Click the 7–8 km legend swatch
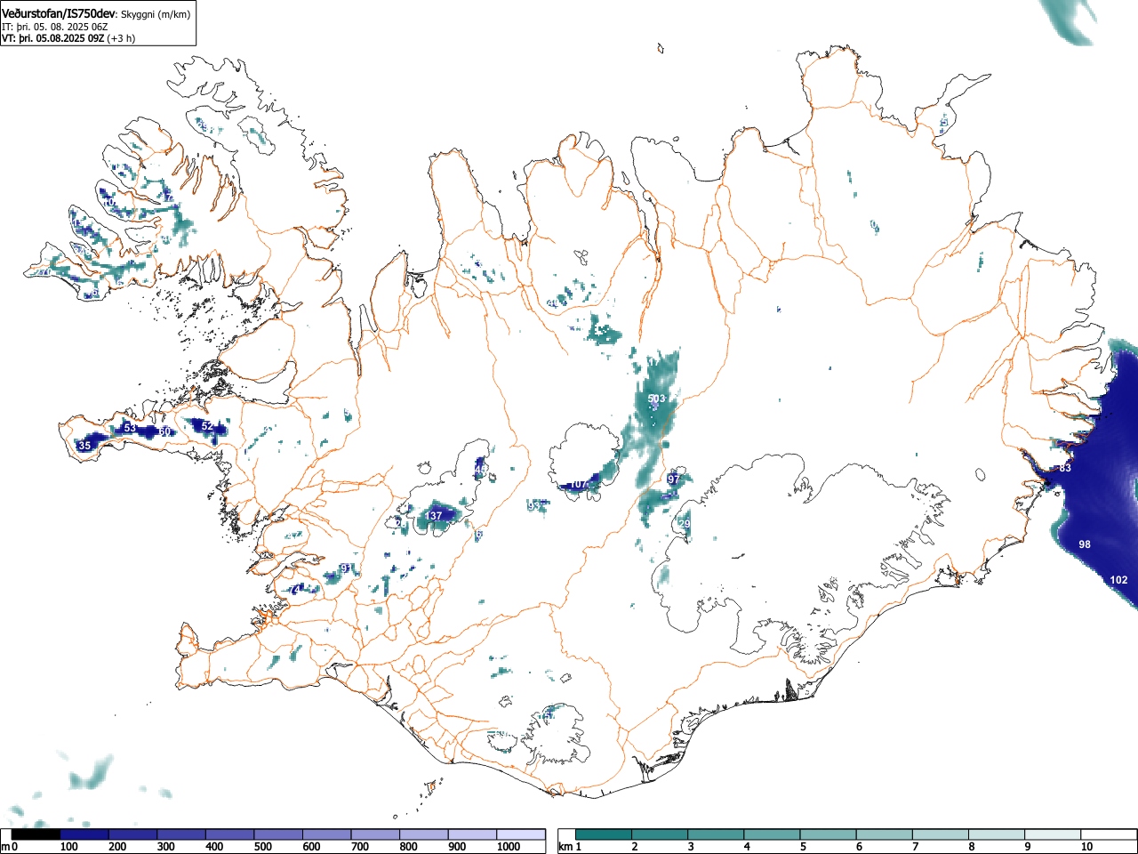This screenshot has height=854, width=1138. pos(940,834)
